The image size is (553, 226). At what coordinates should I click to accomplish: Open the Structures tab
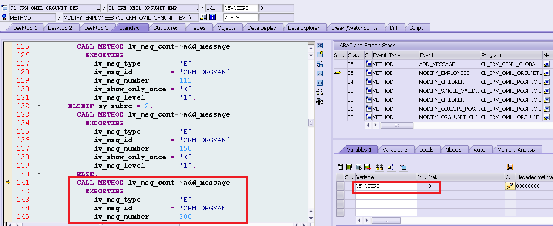[x=166, y=28]
